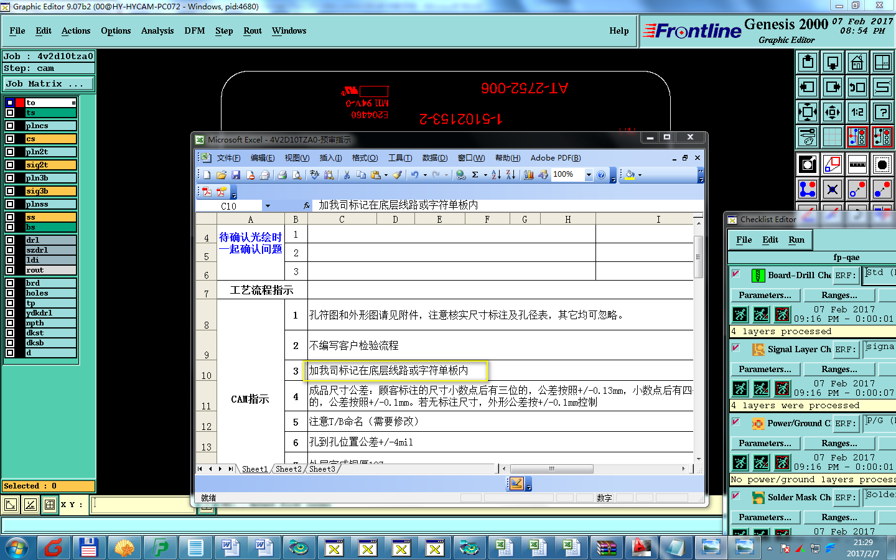Open the Excel Paste options dropdown arrow
896x560 pixels.
(x=386, y=175)
